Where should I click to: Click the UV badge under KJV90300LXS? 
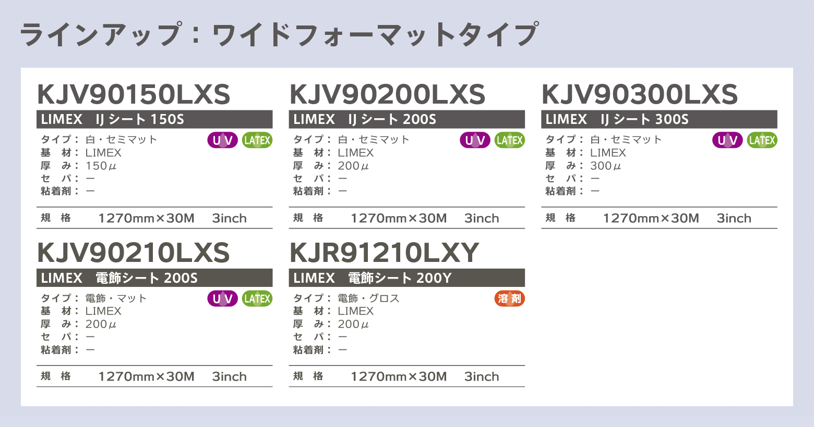tap(727, 140)
